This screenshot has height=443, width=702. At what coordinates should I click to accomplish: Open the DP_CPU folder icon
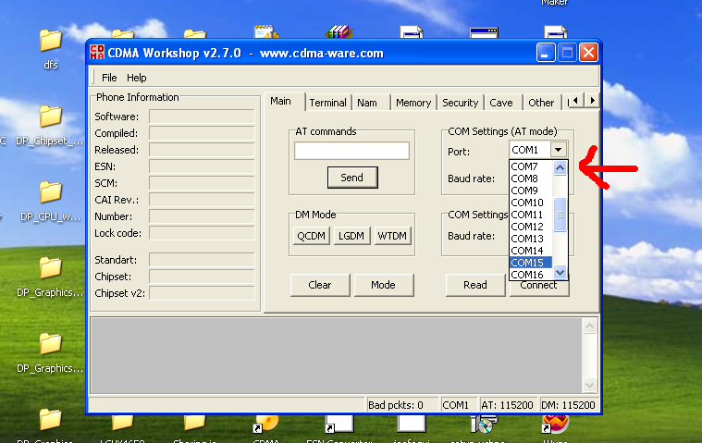pyautogui.click(x=50, y=192)
